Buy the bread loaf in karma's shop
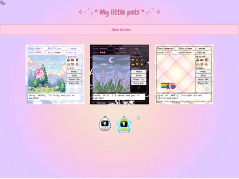The width and height of the screenshot is (239, 179). (x=133, y=64)
